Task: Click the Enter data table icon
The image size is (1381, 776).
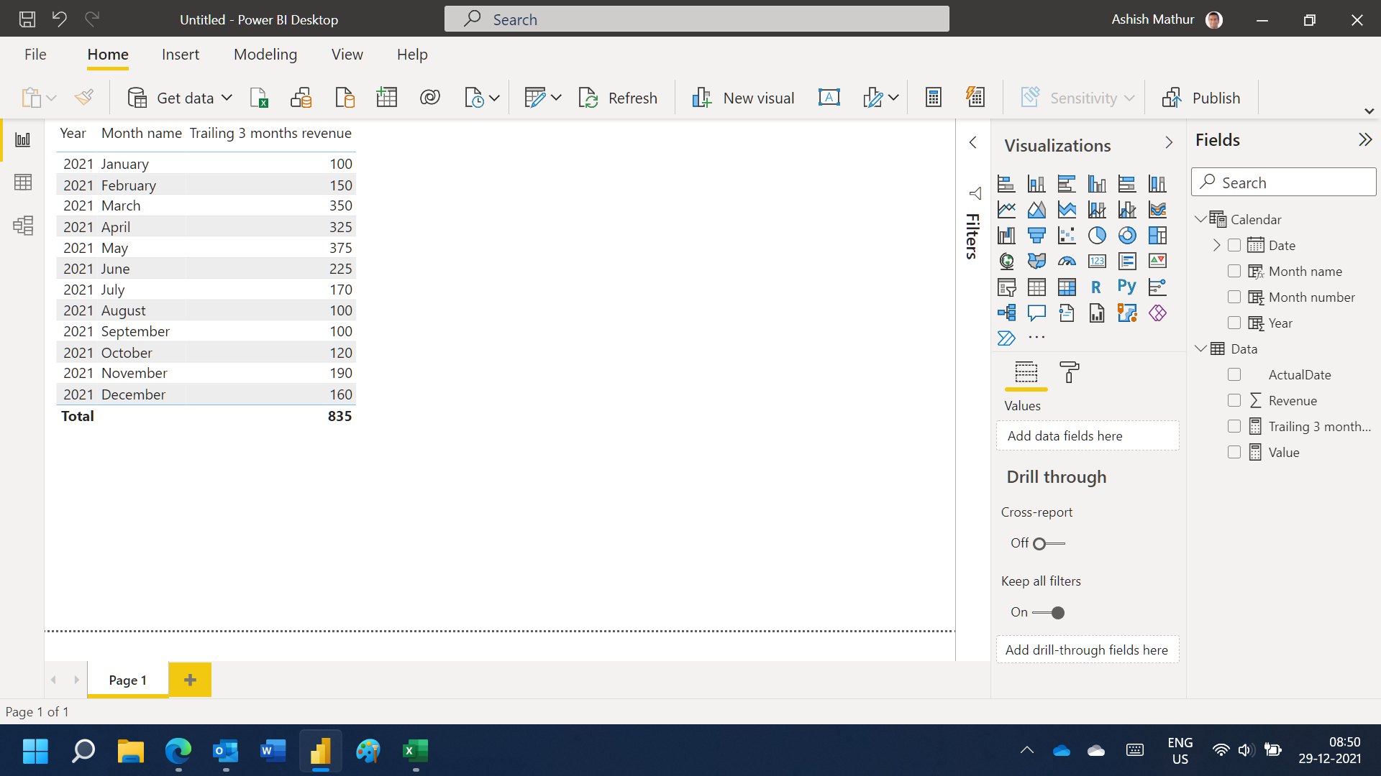Action: tap(387, 98)
